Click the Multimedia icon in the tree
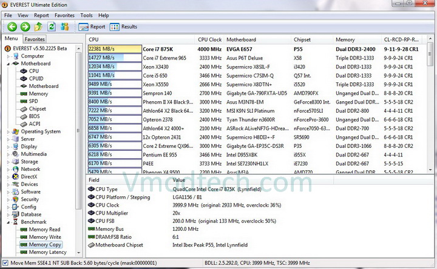 (16, 154)
